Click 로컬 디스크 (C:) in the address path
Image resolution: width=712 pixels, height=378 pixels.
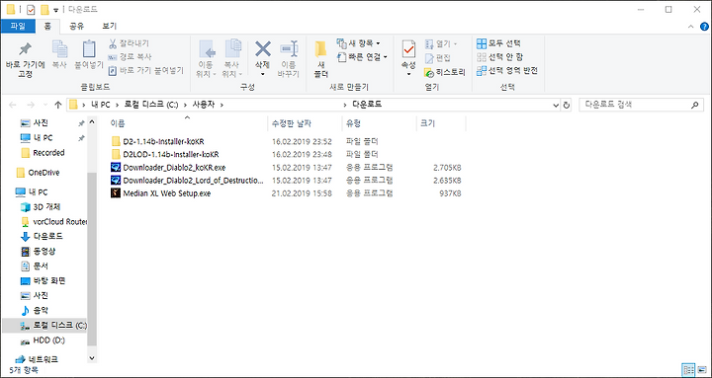coord(150,105)
